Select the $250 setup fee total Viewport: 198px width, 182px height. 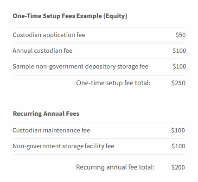179,83
